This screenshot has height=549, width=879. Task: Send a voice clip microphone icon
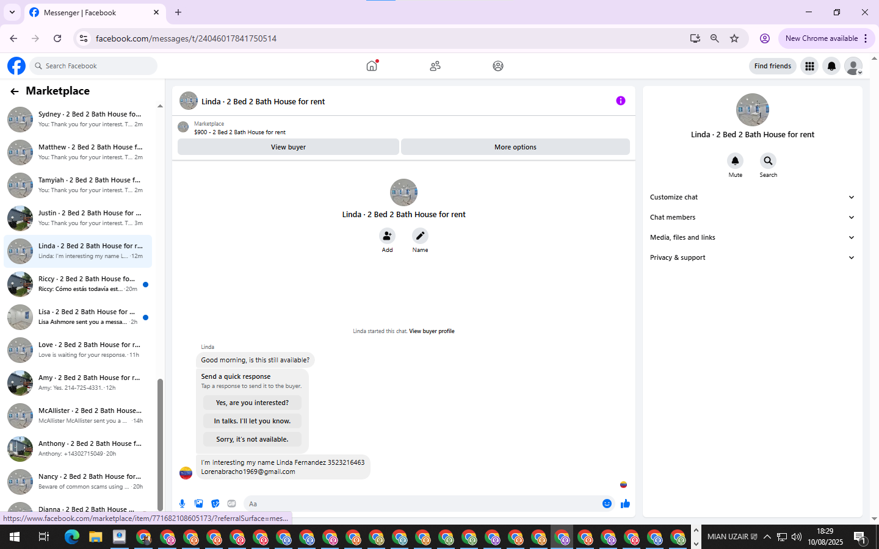coord(182,504)
